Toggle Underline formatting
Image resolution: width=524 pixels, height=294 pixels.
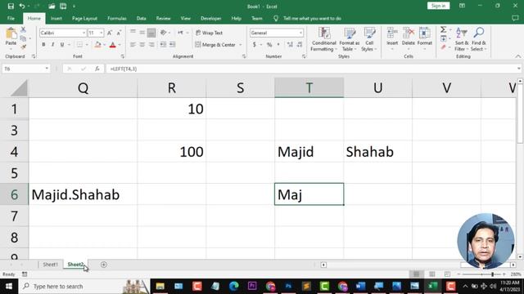pos(62,44)
